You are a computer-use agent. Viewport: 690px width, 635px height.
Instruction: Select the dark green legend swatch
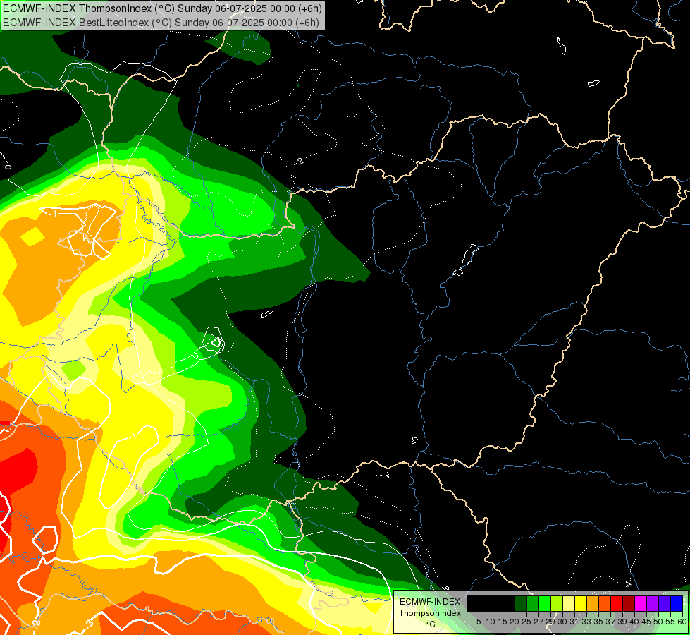pyautogui.click(x=521, y=603)
